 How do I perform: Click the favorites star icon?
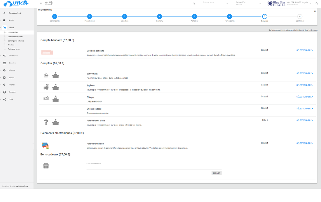317,3
